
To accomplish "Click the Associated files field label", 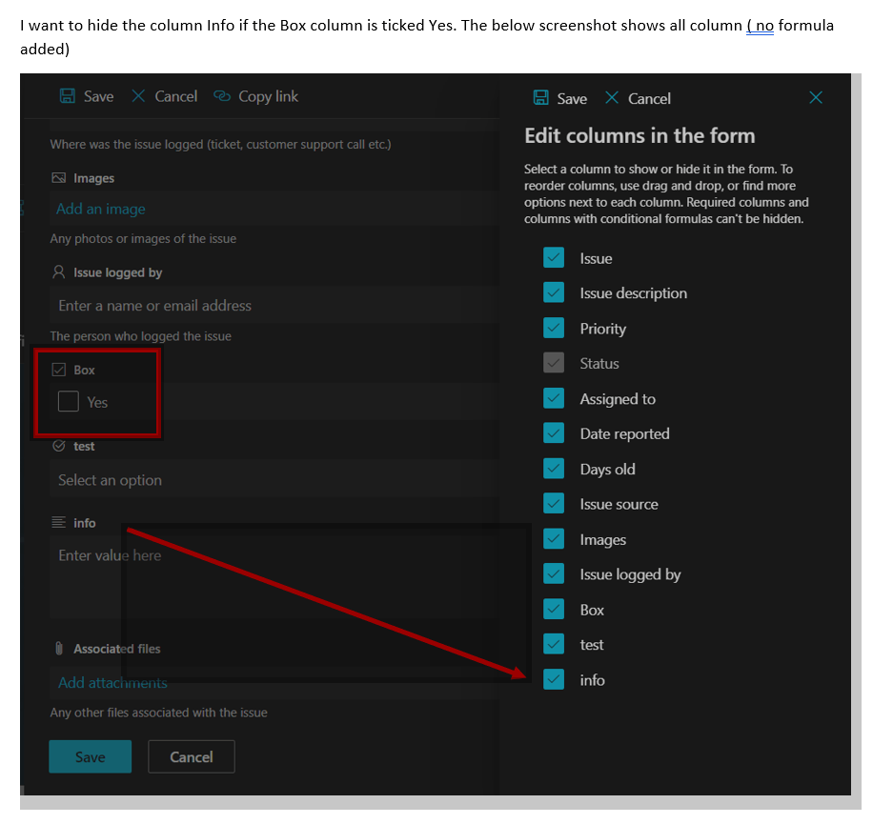I will pos(117,649).
